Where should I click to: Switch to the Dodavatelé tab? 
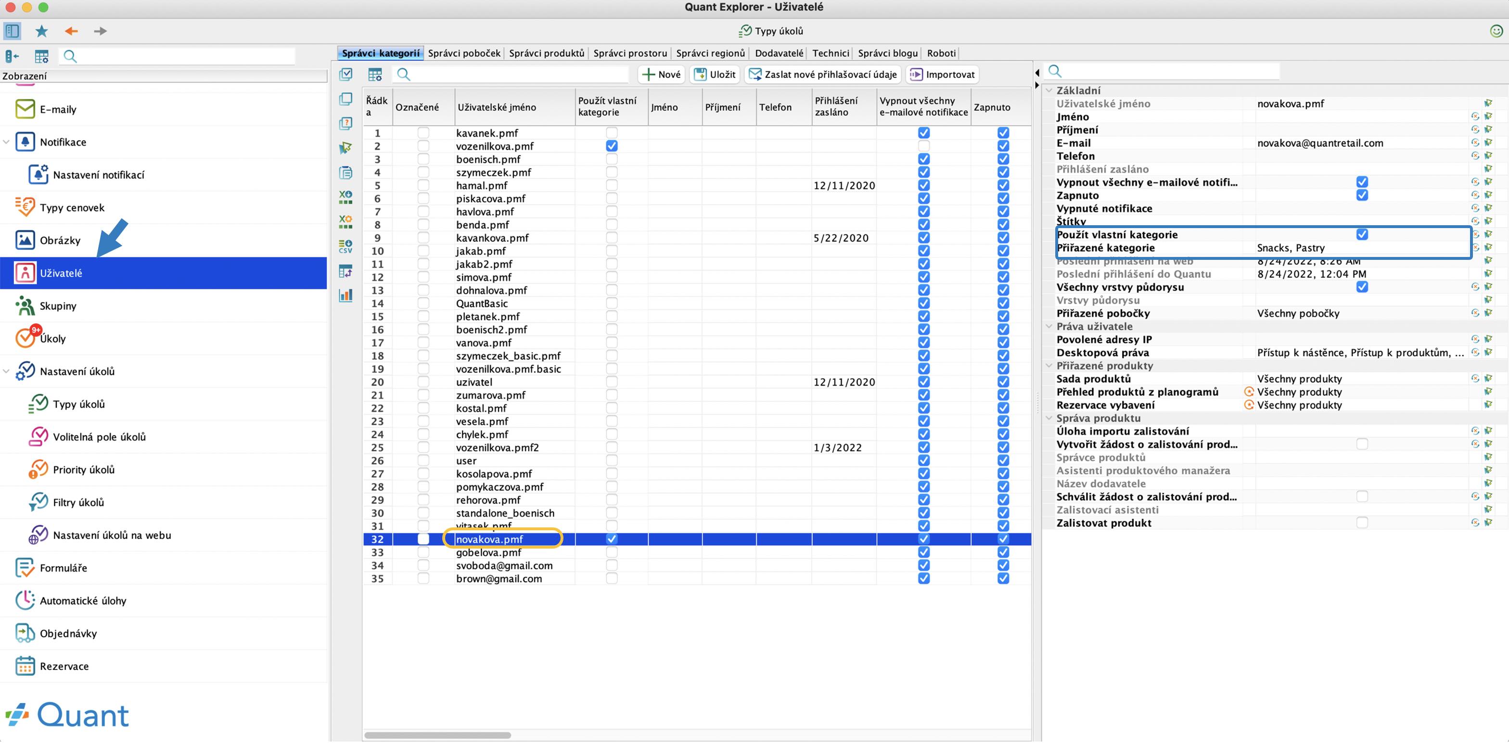(779, 53)
